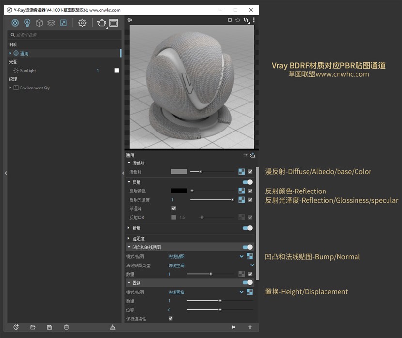
Task: Uncheck the 菲涅耳 Fresnel checkbox
Action: click(174, 208)
